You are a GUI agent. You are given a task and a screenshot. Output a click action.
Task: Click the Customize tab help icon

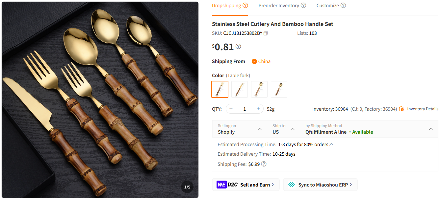click(343, 5)
